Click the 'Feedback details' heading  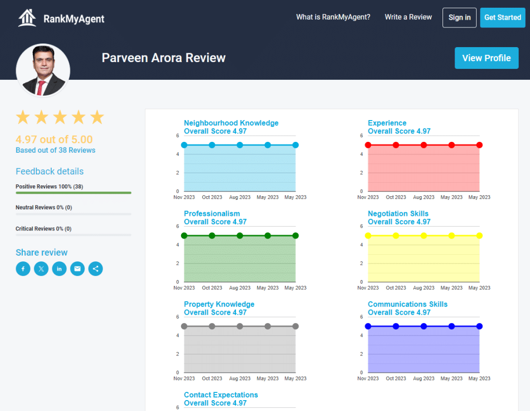pyautogui.click(x=50, y=171)
